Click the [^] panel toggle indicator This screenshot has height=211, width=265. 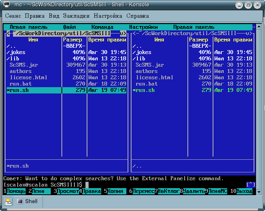point(250,185)
